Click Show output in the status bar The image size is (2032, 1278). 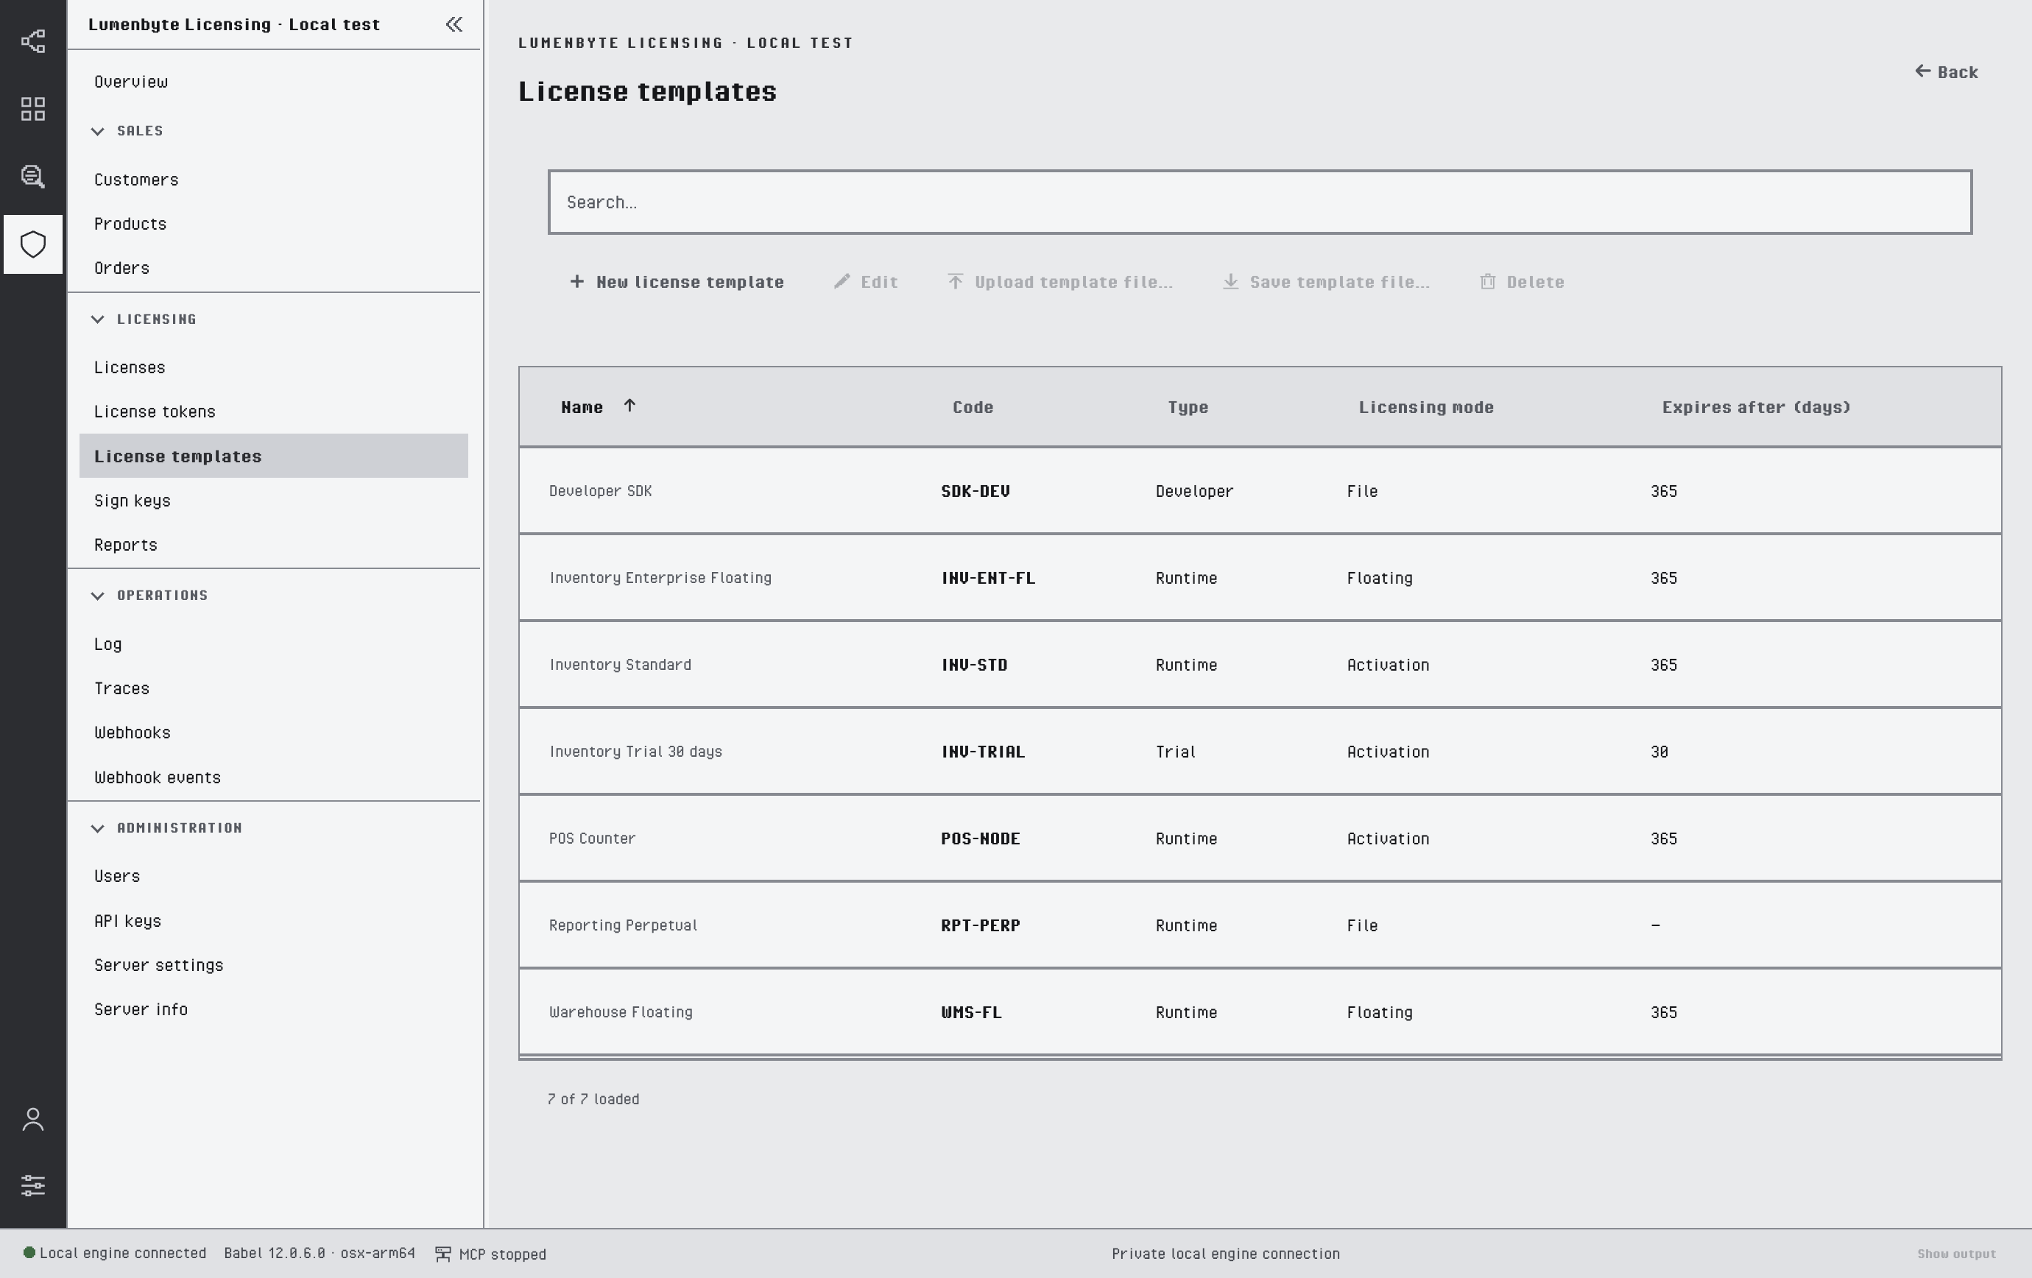coord(1956,1254)
